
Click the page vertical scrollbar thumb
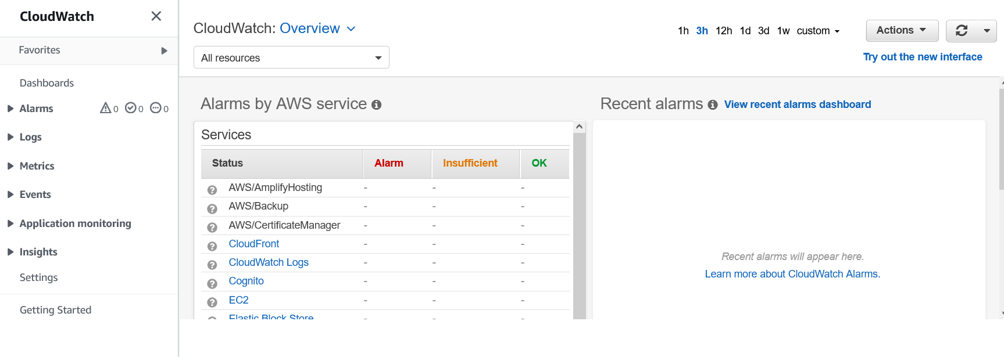pos(1002,139)
